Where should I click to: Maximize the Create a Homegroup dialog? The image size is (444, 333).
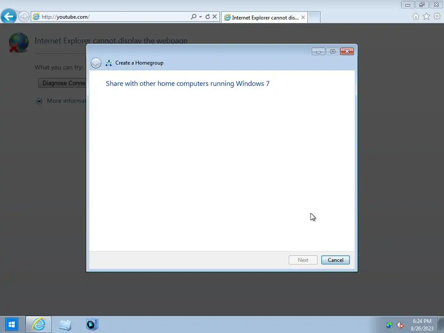point(333,52)
